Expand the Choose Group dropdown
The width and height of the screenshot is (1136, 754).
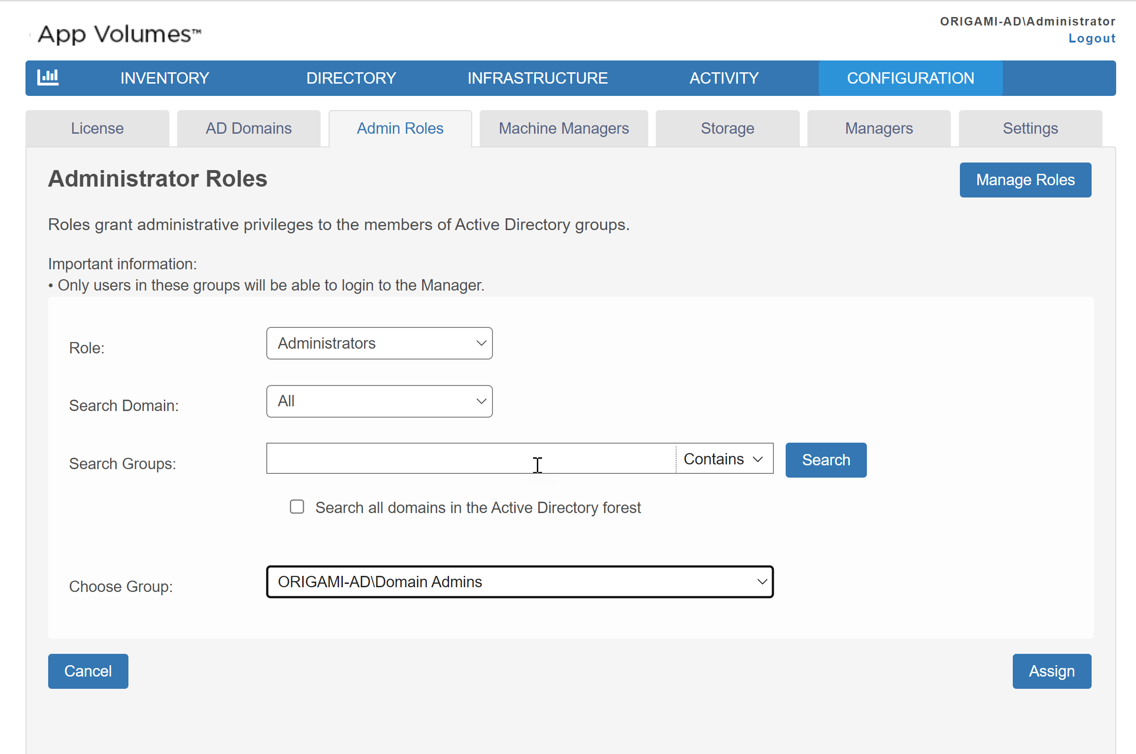[520, 582]
